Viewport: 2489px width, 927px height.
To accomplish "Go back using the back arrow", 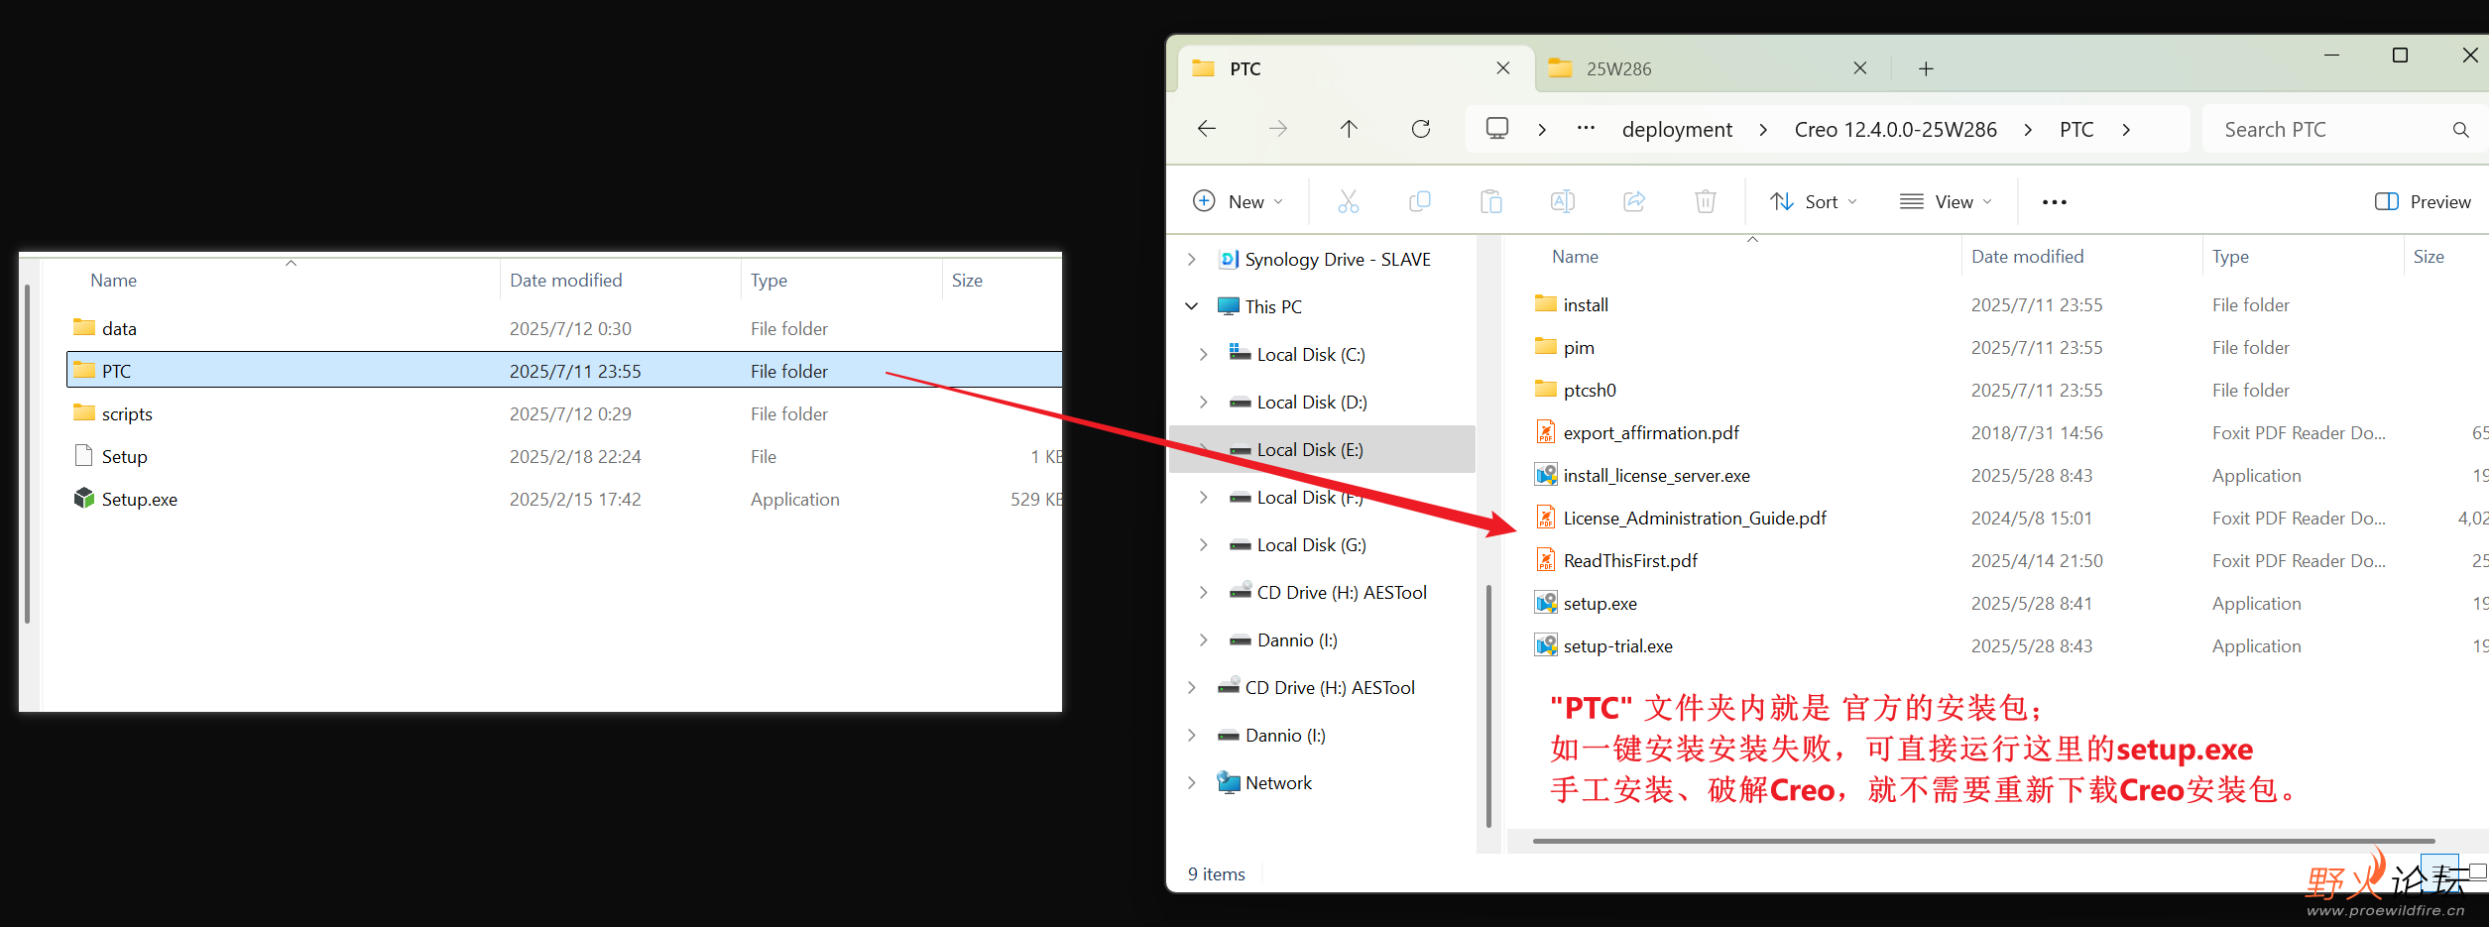I will [1207, 129].
